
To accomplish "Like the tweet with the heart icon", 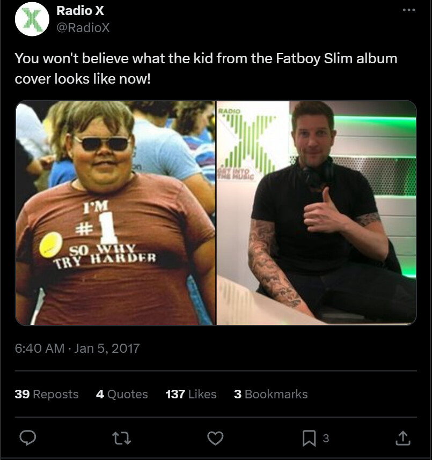I will [215, 438].
